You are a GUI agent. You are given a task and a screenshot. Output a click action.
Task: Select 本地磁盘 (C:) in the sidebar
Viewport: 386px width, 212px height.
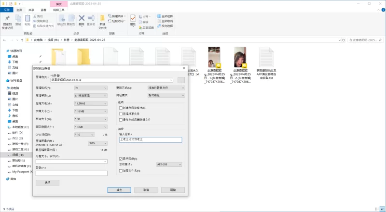pyautogui.click(x=18, y=127)
